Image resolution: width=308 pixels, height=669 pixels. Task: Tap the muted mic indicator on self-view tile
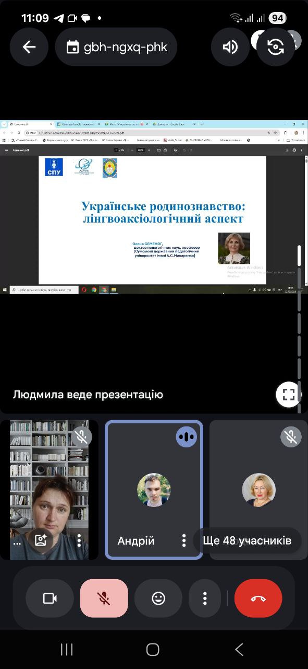pos(81,436)
